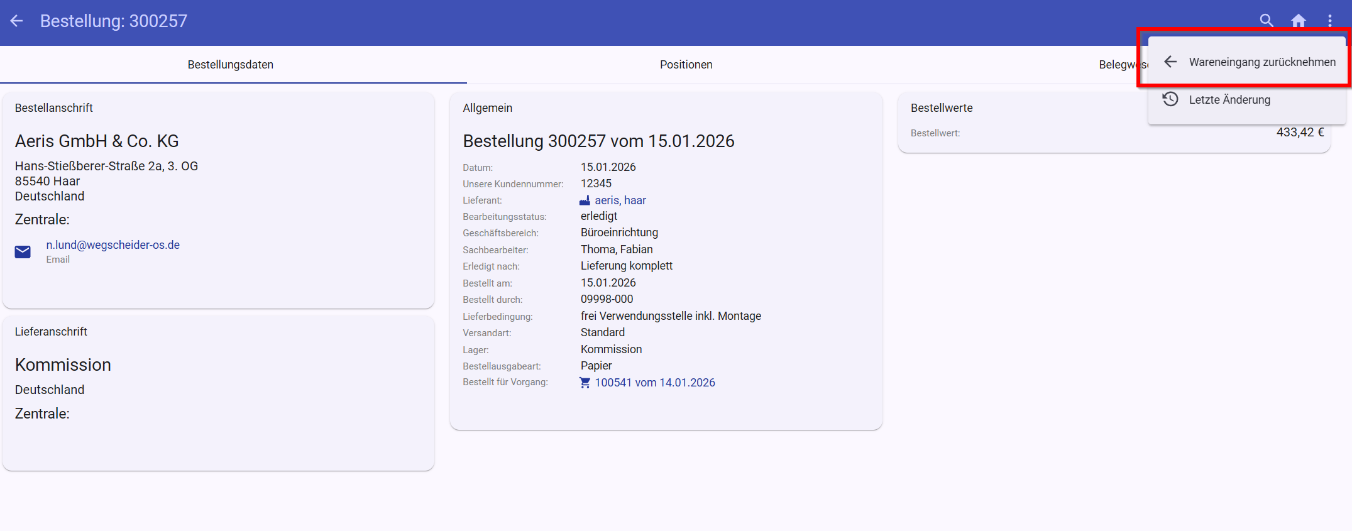1352x531 pixels.
Task: Click the history clock icon in the menu
Action: [x=1170, y=99]
